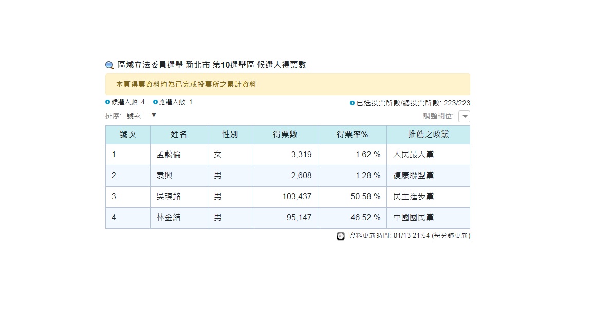
Task: Click vote share 1.62 %
Action: point(368,154)
